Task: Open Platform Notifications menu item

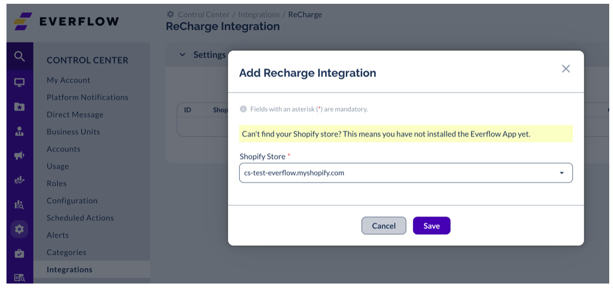Action: [87, 97]
